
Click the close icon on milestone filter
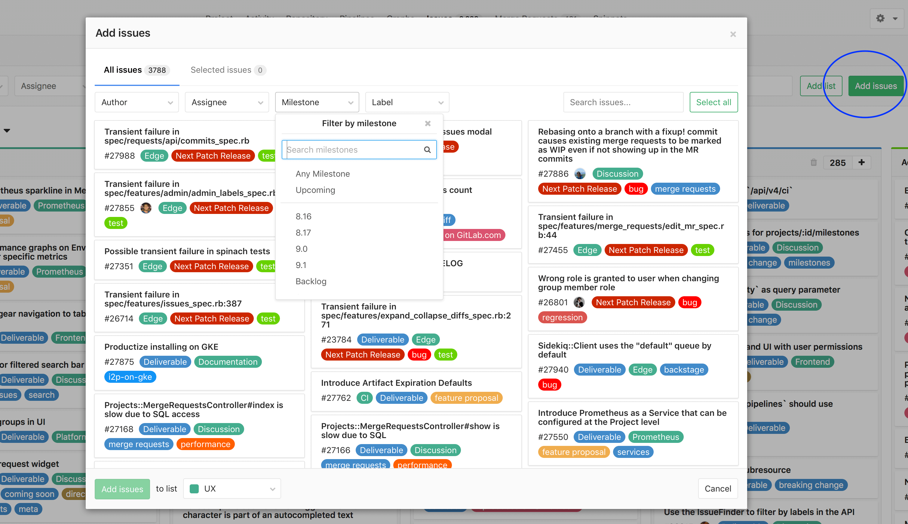[429, 123]
